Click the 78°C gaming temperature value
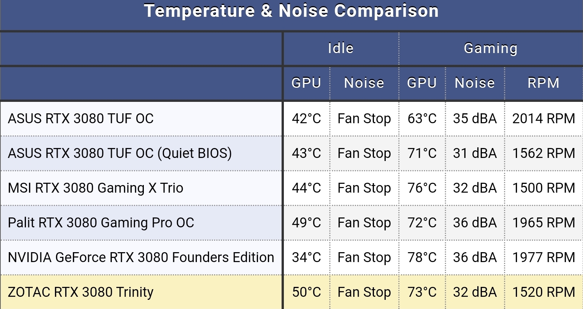583x309 pixels. click(422, 257)
